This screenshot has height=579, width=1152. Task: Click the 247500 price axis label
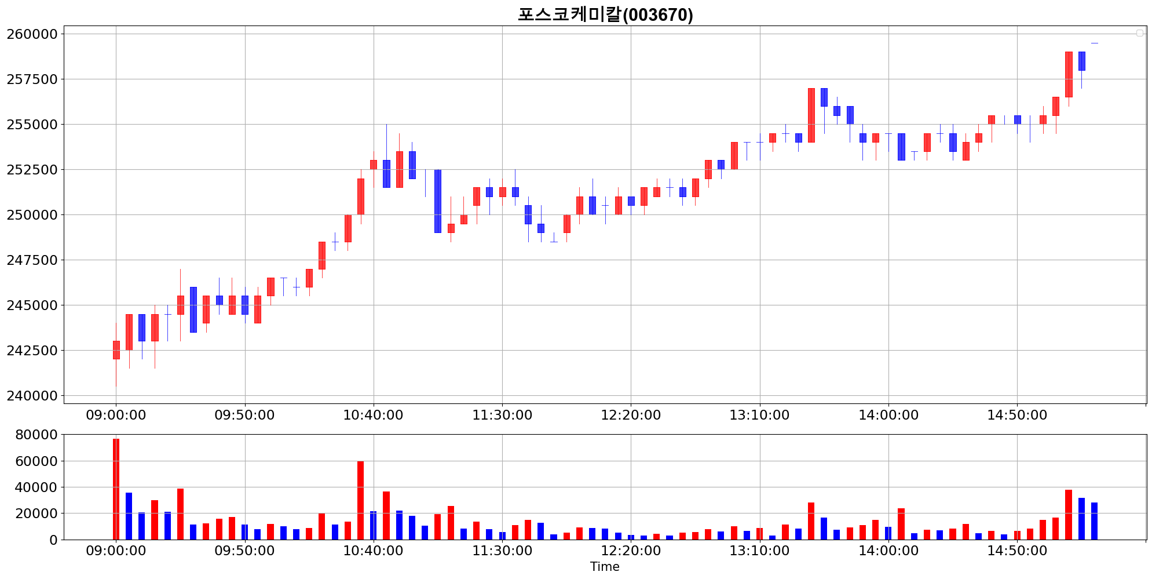click(32, 260)
